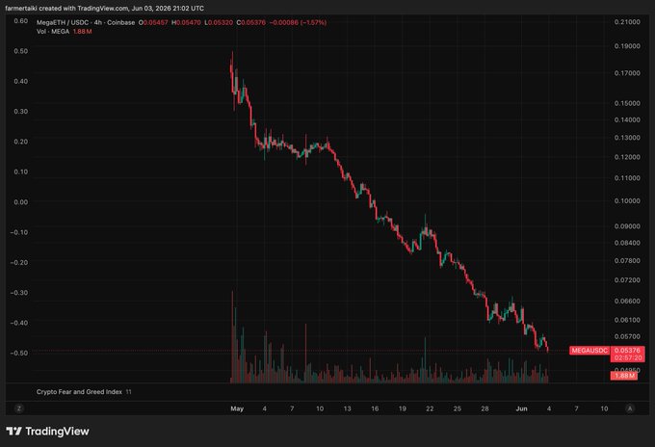Click the −0.20 label on the left scale
This screenshot has height=447, width=655.
19,262
